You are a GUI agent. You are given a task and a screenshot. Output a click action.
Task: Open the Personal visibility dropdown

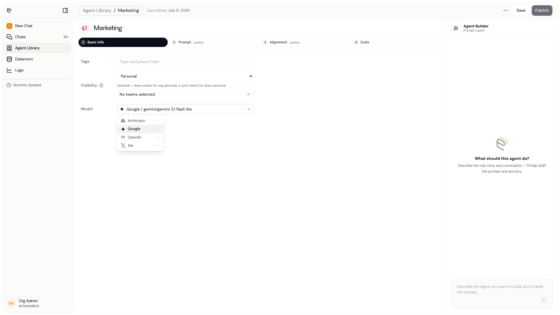pos(185,76)
